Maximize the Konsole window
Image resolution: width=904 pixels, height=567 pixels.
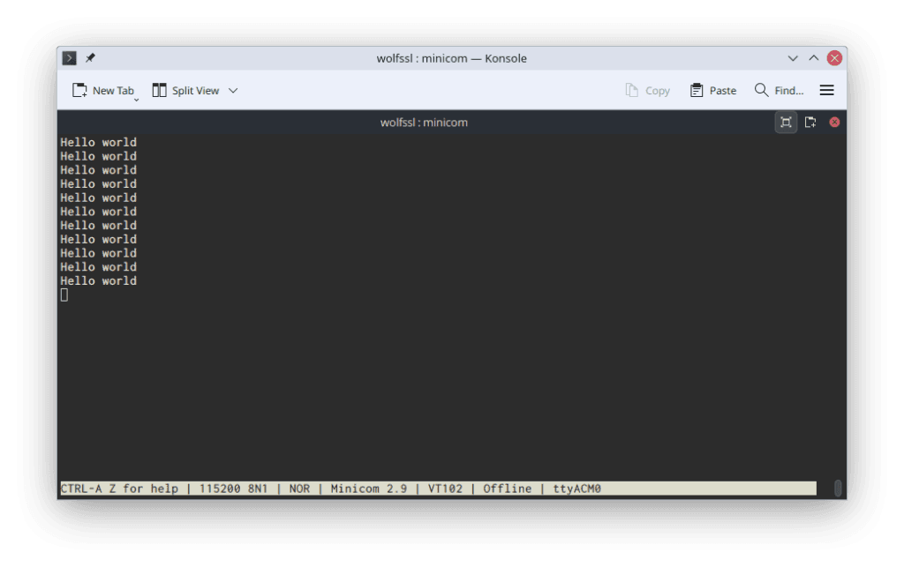point(813,58)
